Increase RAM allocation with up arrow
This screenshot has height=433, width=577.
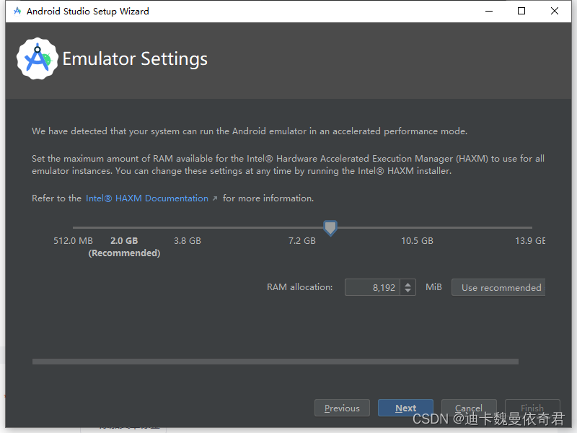(x=408, y=284)
